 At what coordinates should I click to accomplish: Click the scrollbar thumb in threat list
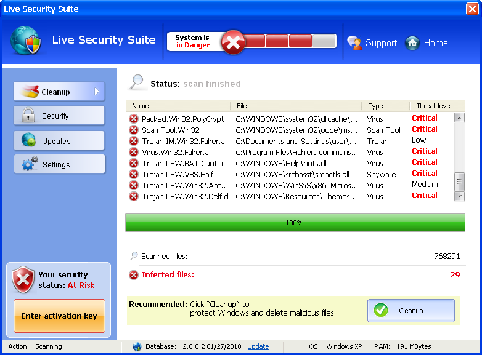click(459, 181)
